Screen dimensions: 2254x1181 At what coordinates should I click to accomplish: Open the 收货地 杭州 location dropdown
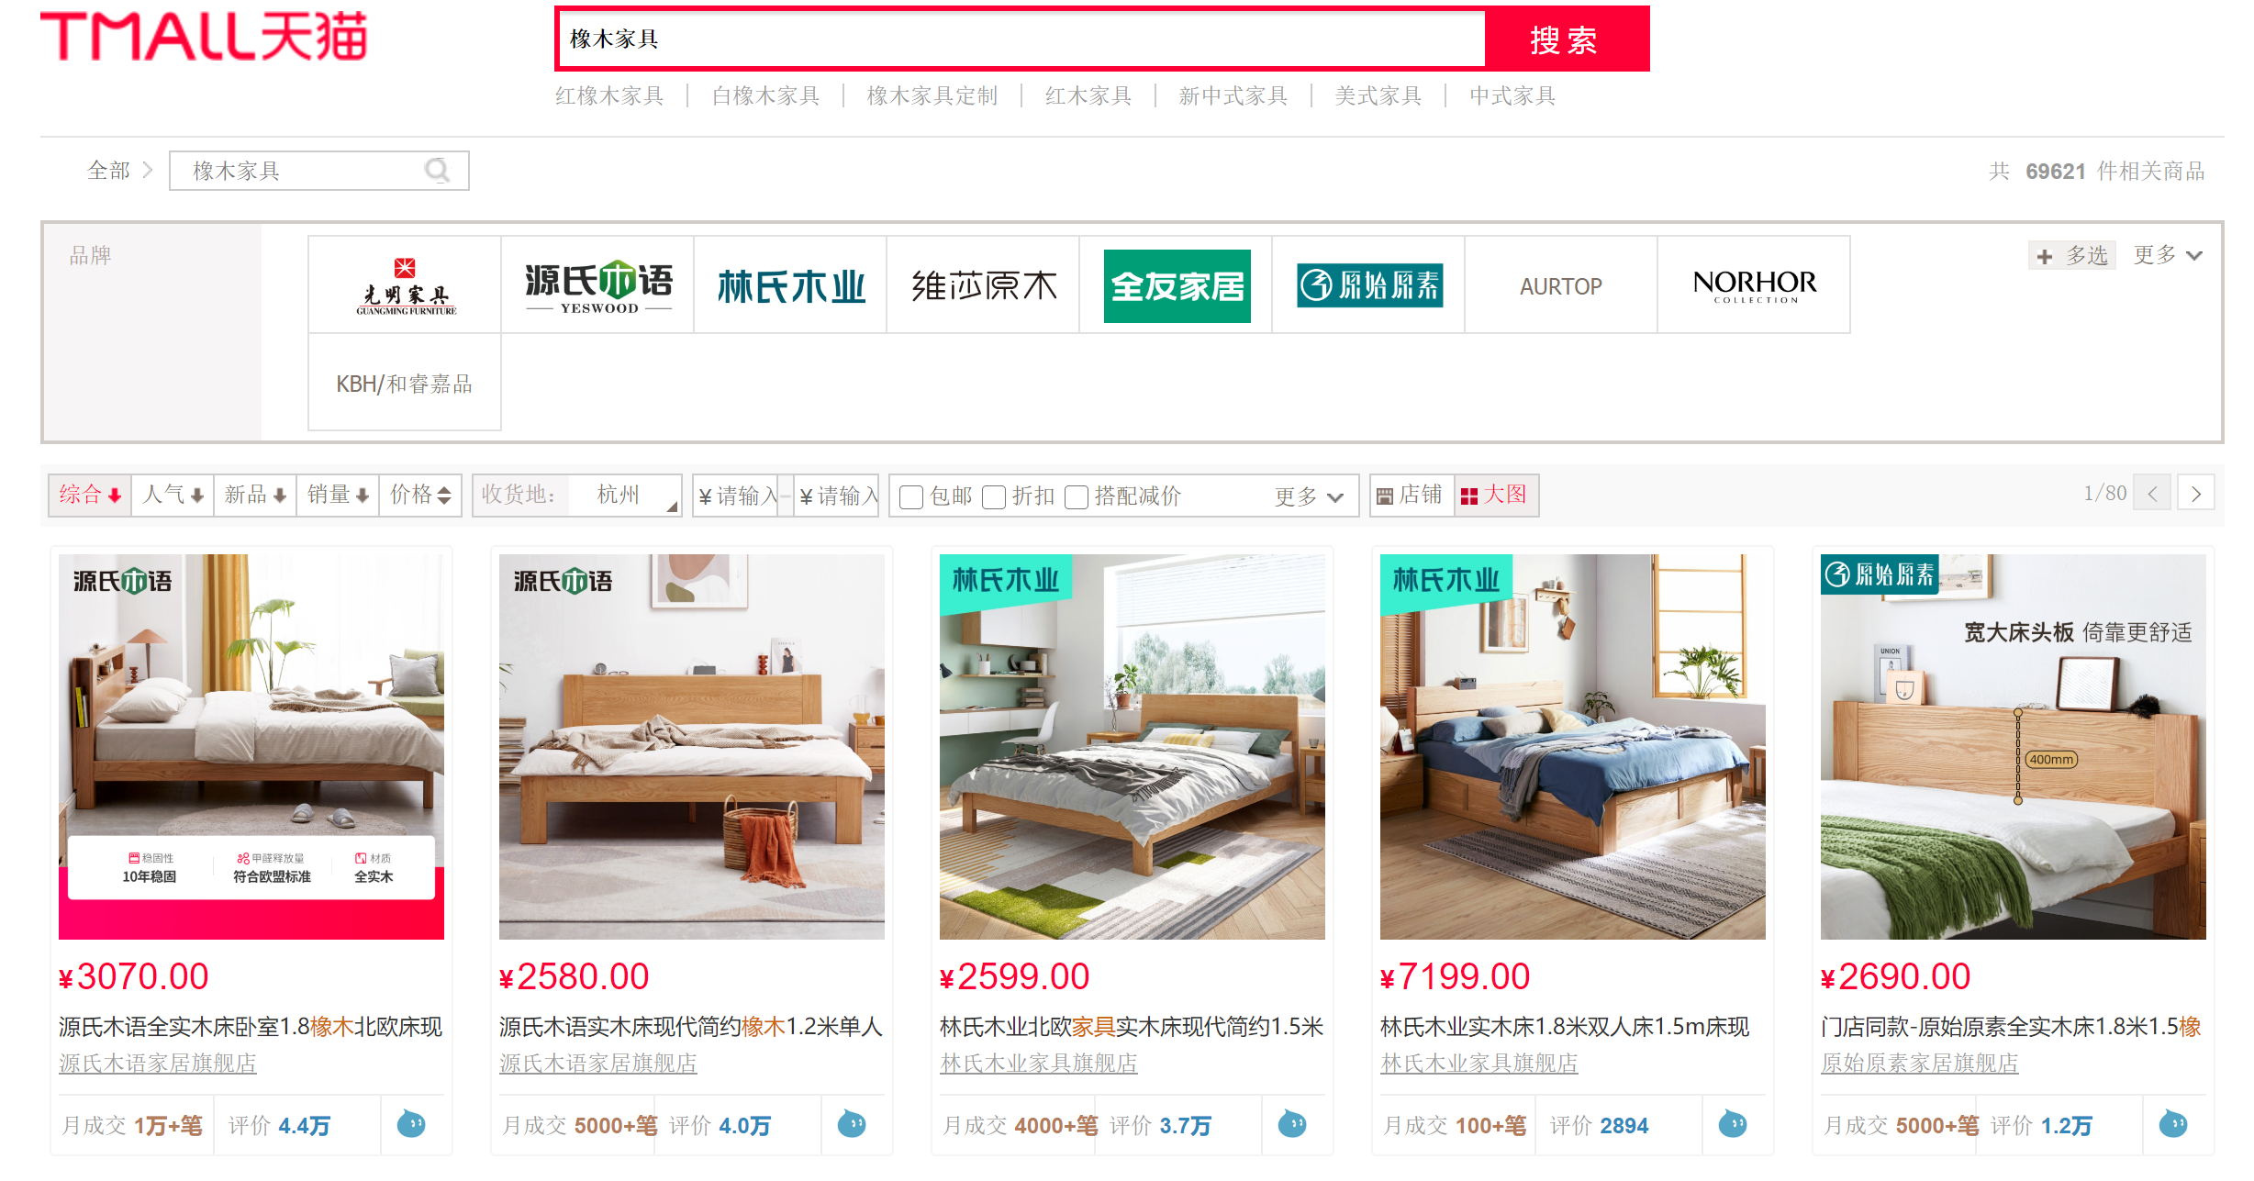(x=577, y=496)
